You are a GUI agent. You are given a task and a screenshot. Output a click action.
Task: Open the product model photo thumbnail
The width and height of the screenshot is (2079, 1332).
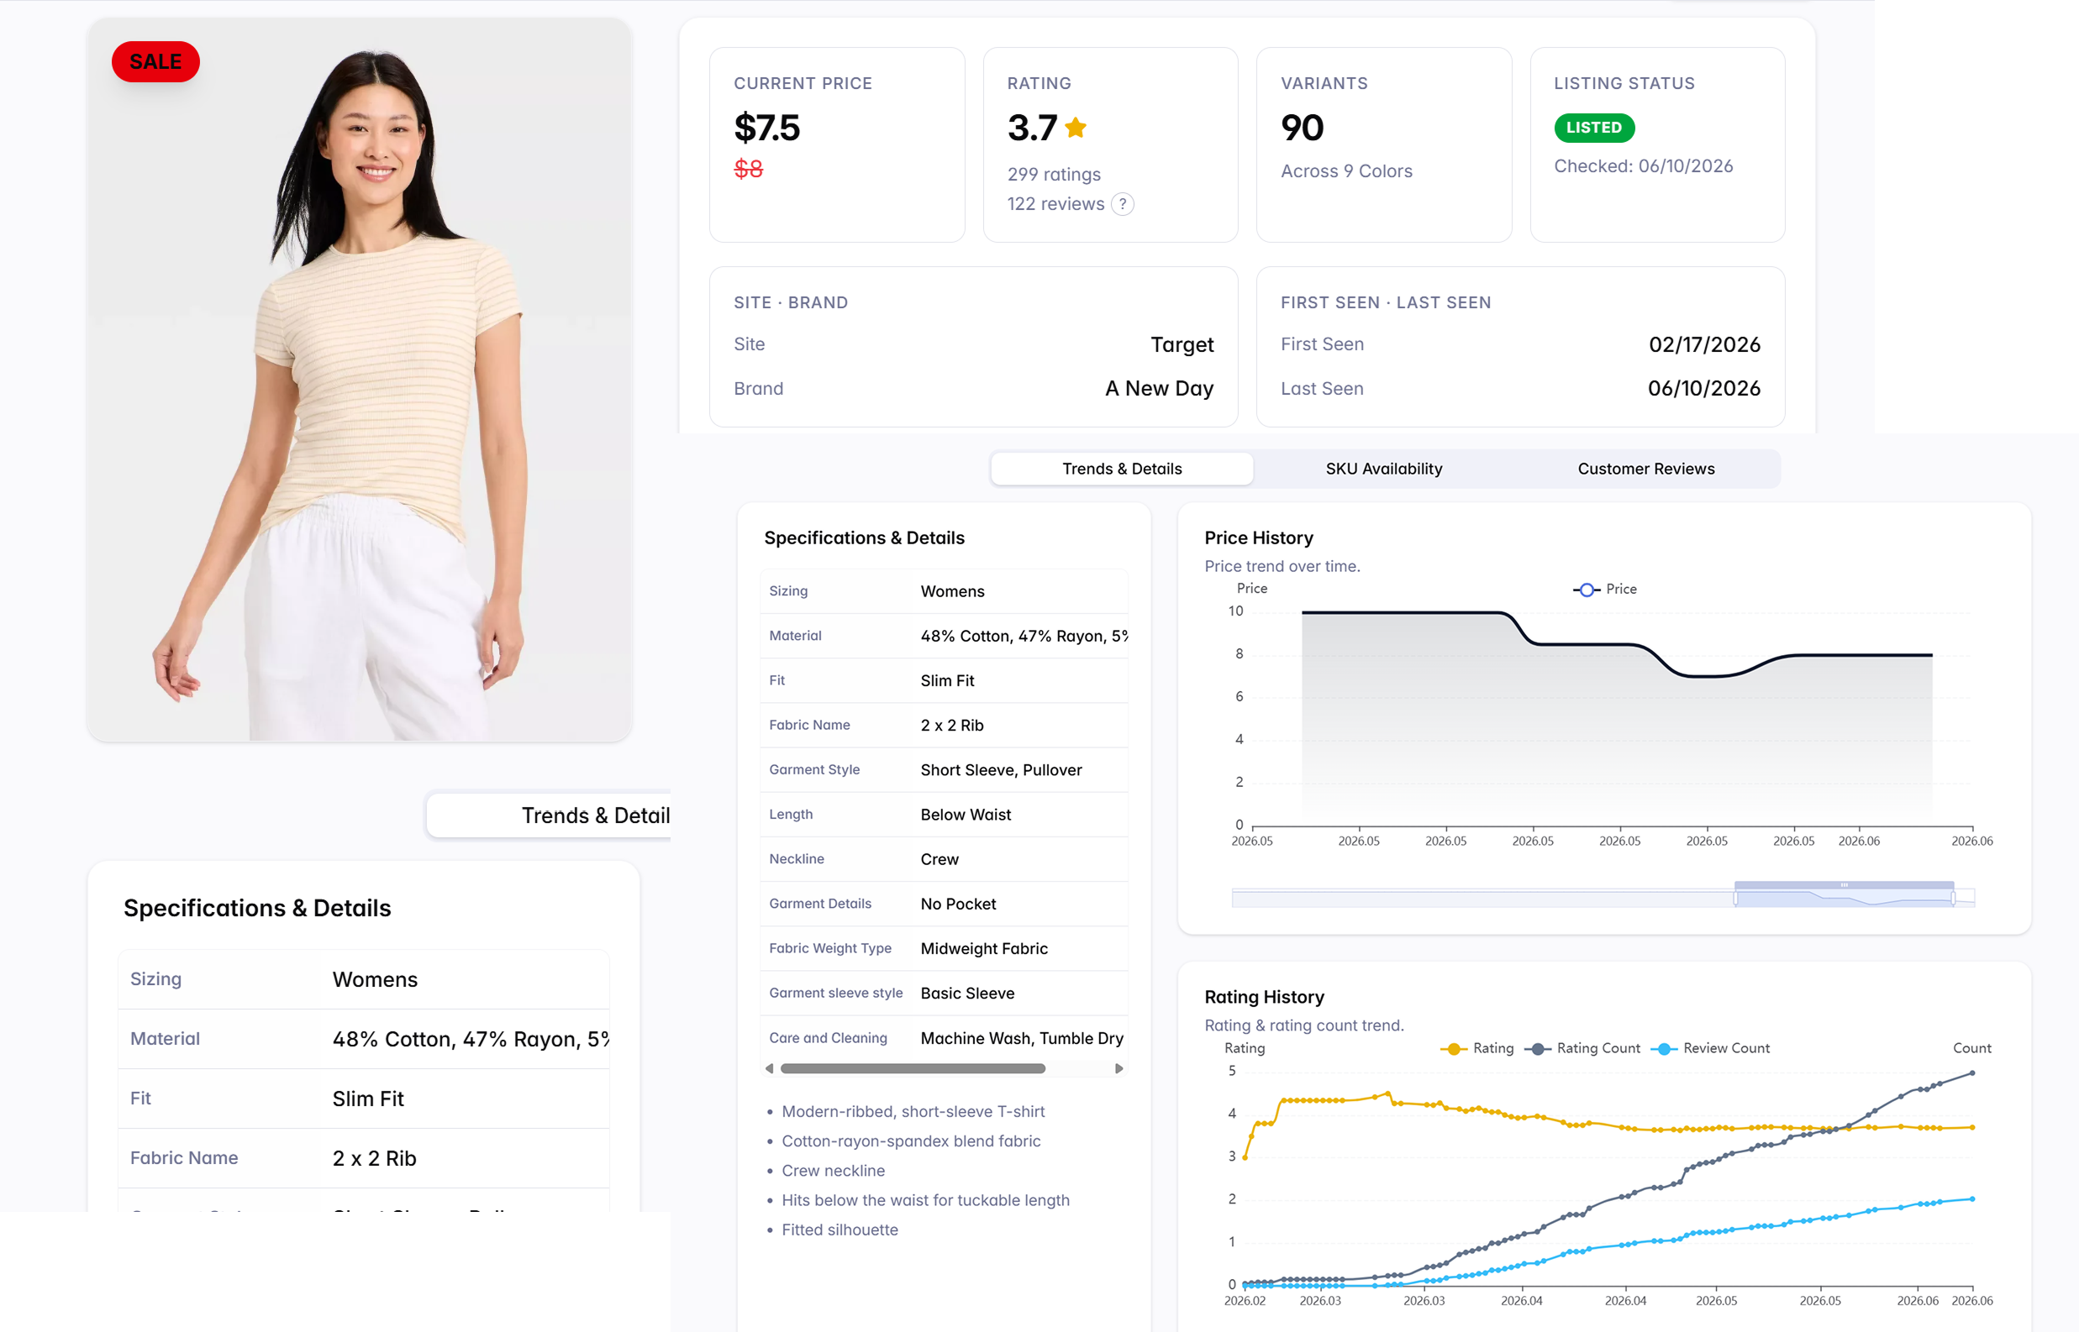[359, 380]
